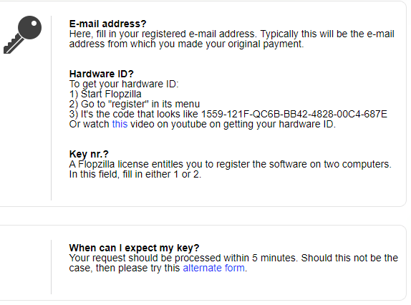Viewport: 411px width, 305px height.
Task: Open the "this" YouTube video link
Action: 120,124
